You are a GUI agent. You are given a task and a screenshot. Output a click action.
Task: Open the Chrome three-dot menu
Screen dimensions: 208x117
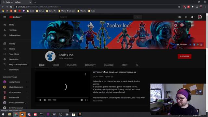tap(205, 7)
